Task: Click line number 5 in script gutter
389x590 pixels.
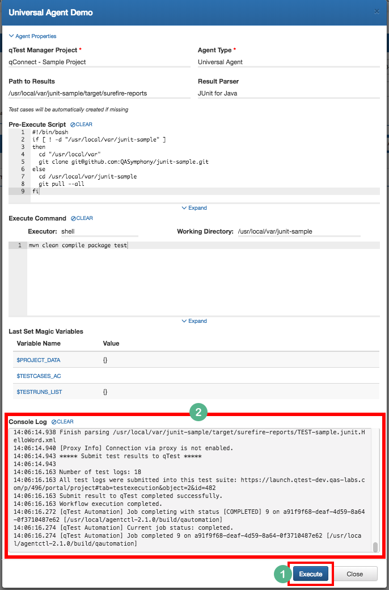Action: click(23, 162)
